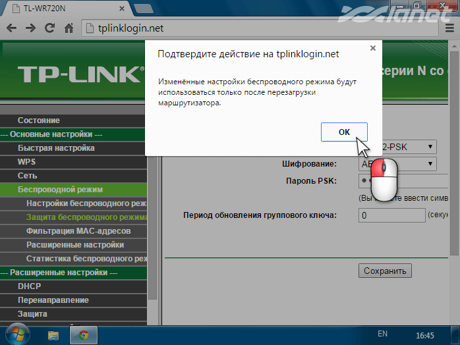This screenshot has width=460, height=345.
Task: Select the TL-WR720N tab
Action: click(67, 9)
